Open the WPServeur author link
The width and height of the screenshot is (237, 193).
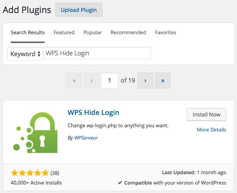[86, 138]
